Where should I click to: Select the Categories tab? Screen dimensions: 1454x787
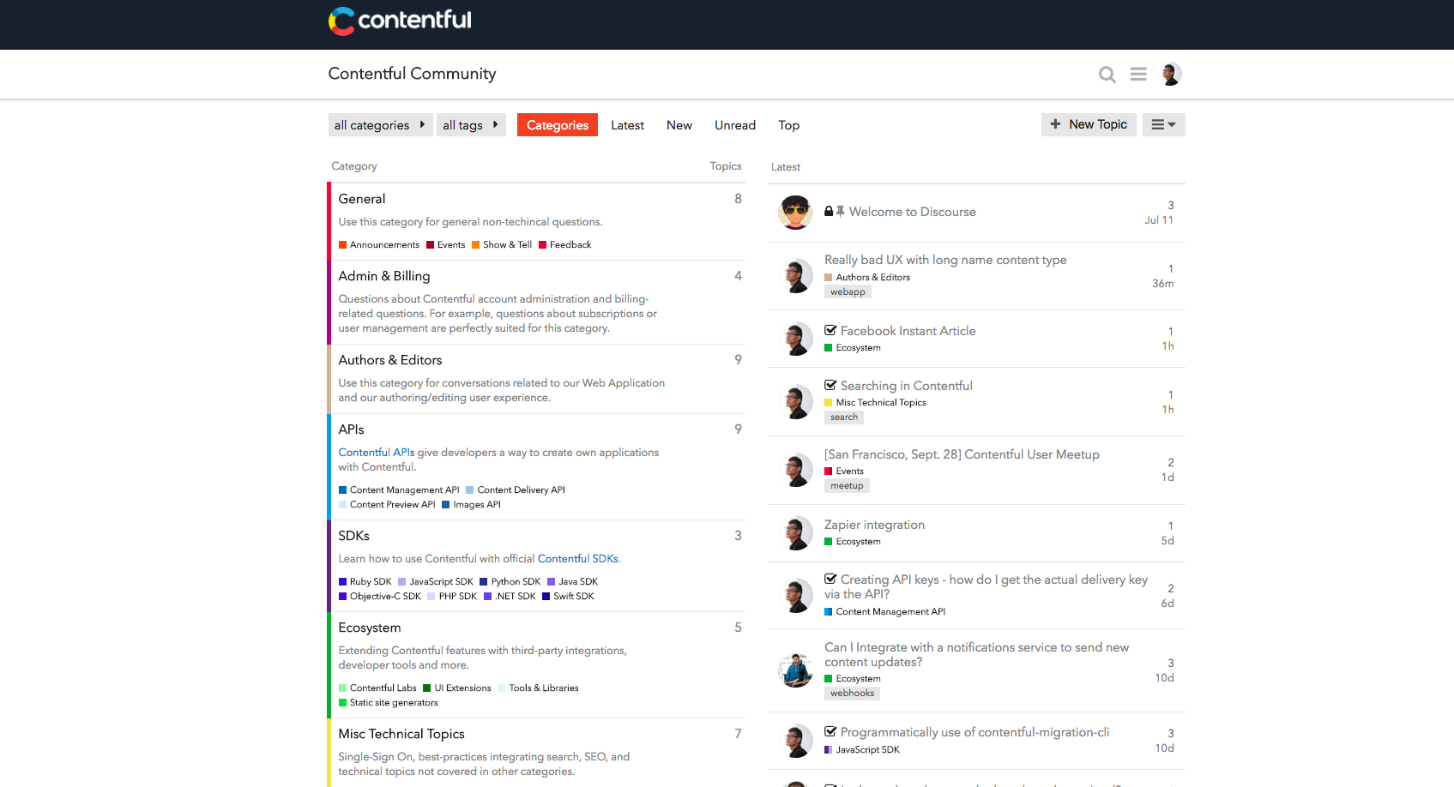tap(558, 125)
